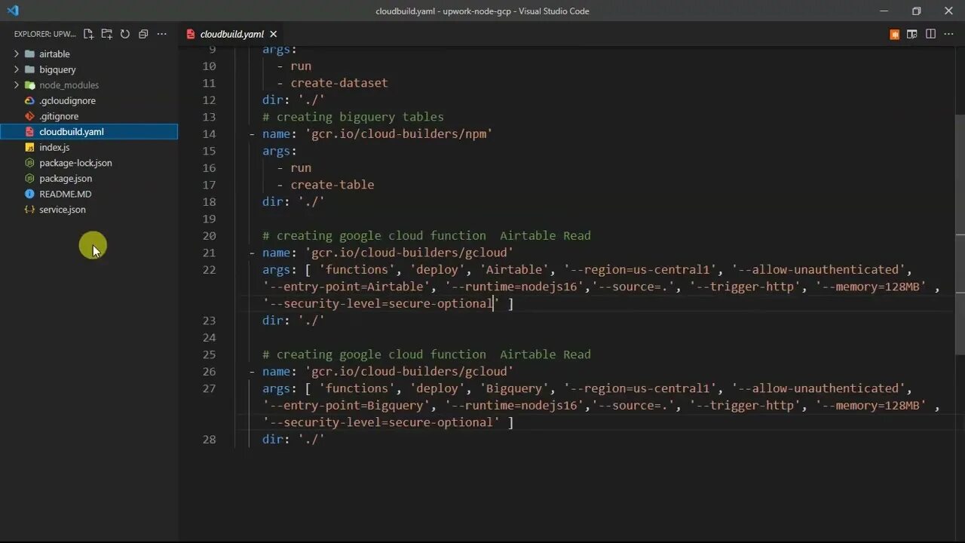Image resolution: width=965 pixels, height=543 pixels.
Task: Click the editor vertical scrollbar thumb
Action: coord(960,235)
